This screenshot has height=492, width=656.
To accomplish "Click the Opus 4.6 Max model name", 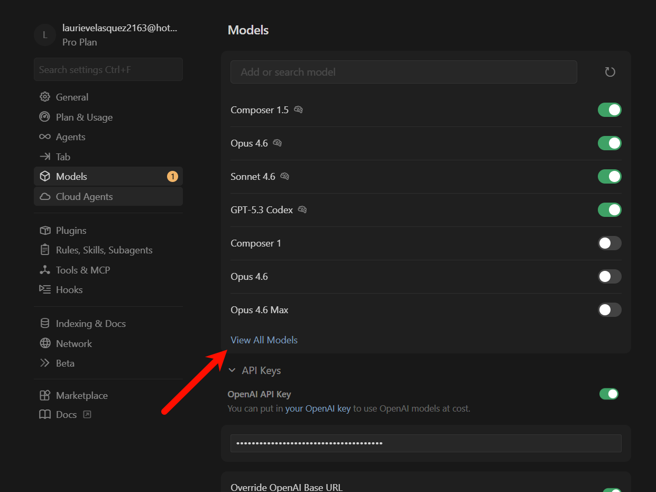I will (x=260, y=310).
